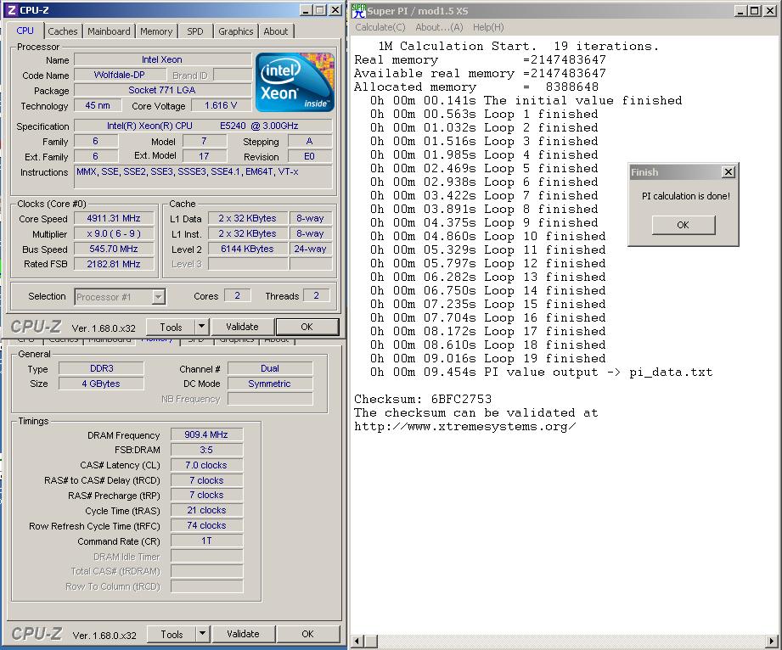Open the Memory tab in upper CPU-Z

tap(156, 31)
